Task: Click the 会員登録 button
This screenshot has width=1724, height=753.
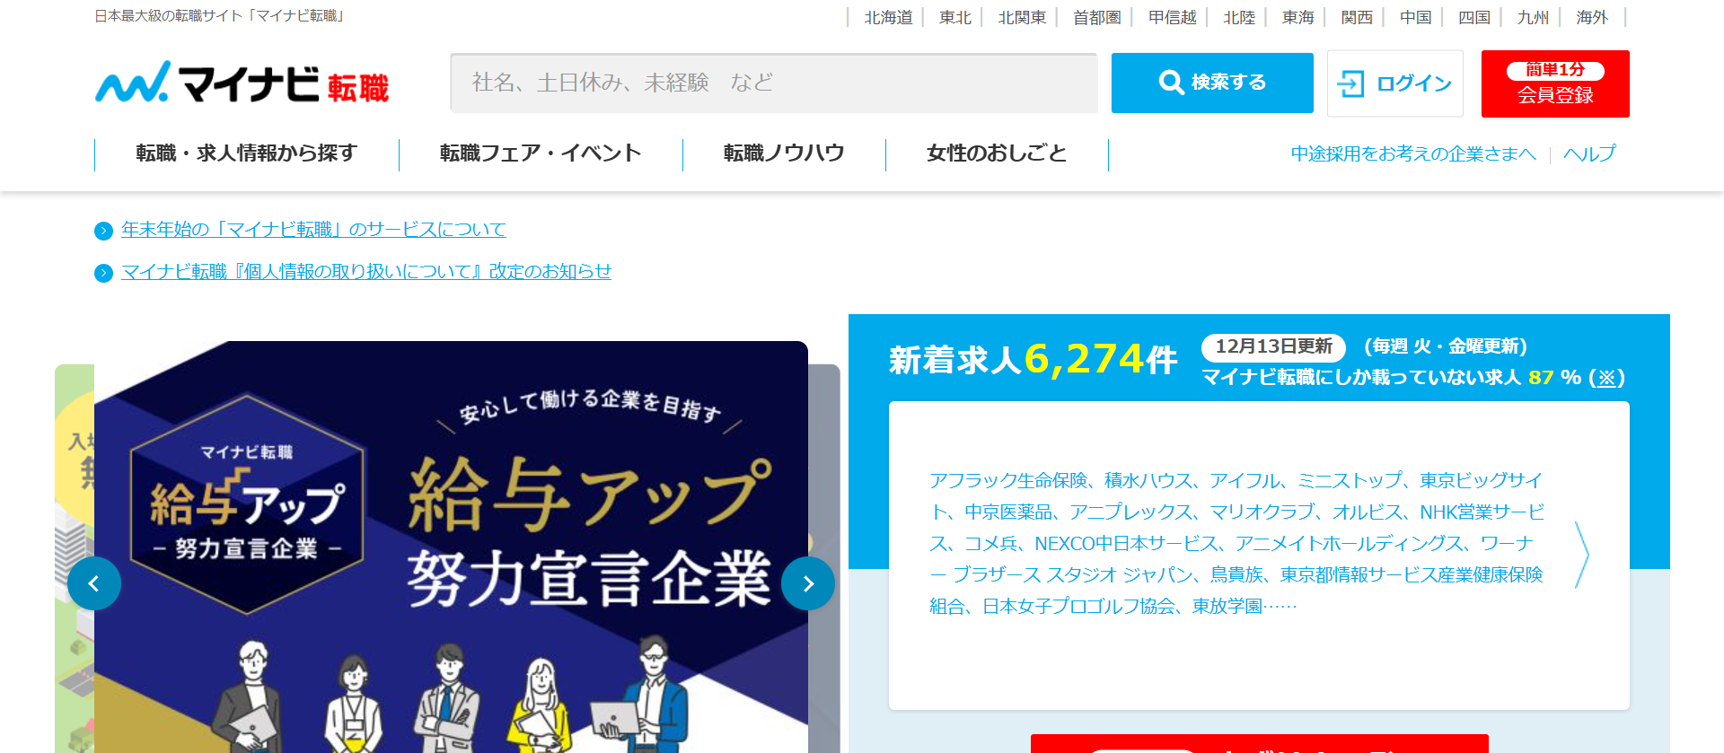Action: pyautogui.click(x=1555, y=83)
